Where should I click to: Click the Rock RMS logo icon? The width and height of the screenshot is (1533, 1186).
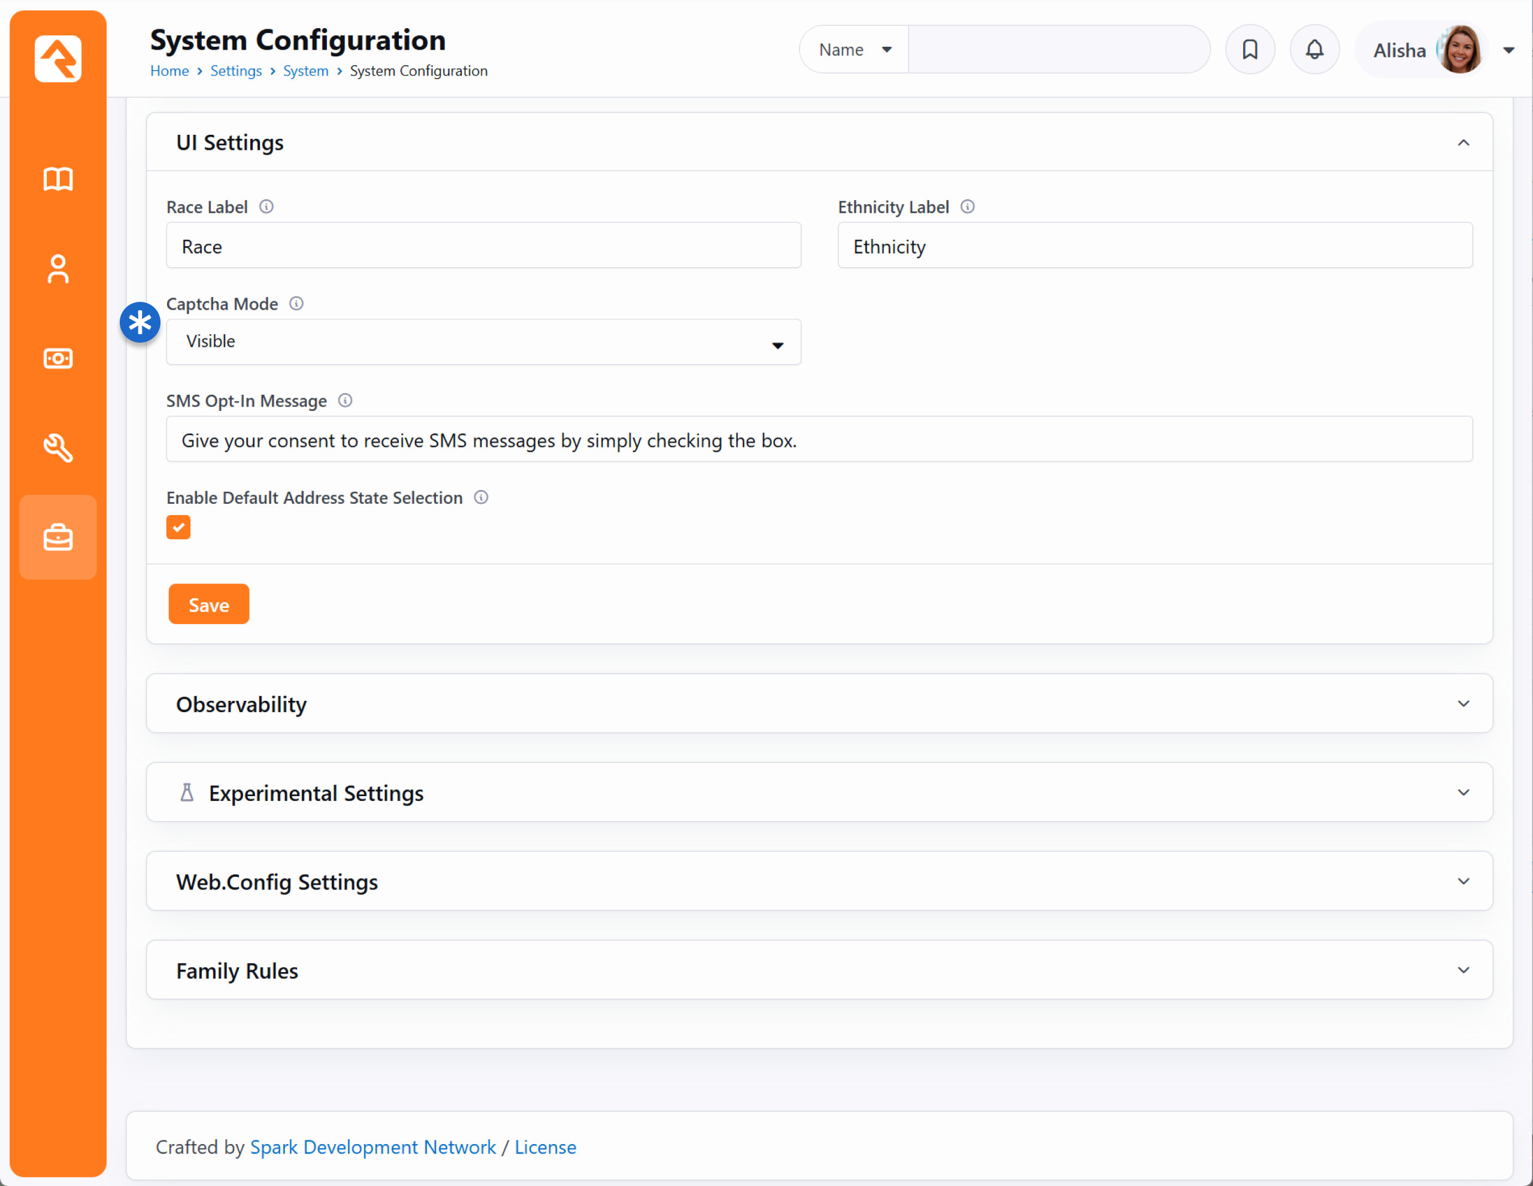tap(57, 58)
